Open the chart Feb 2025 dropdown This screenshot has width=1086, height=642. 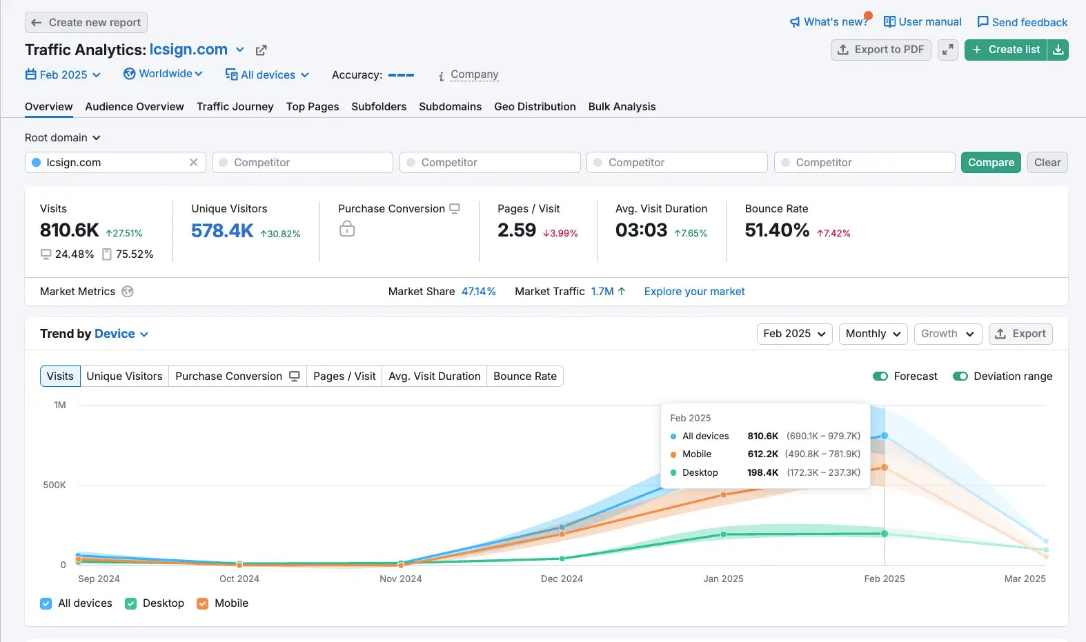point(794,334)
